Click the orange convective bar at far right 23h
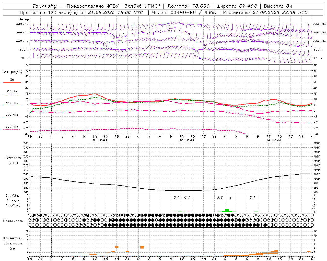 (309, 251)
